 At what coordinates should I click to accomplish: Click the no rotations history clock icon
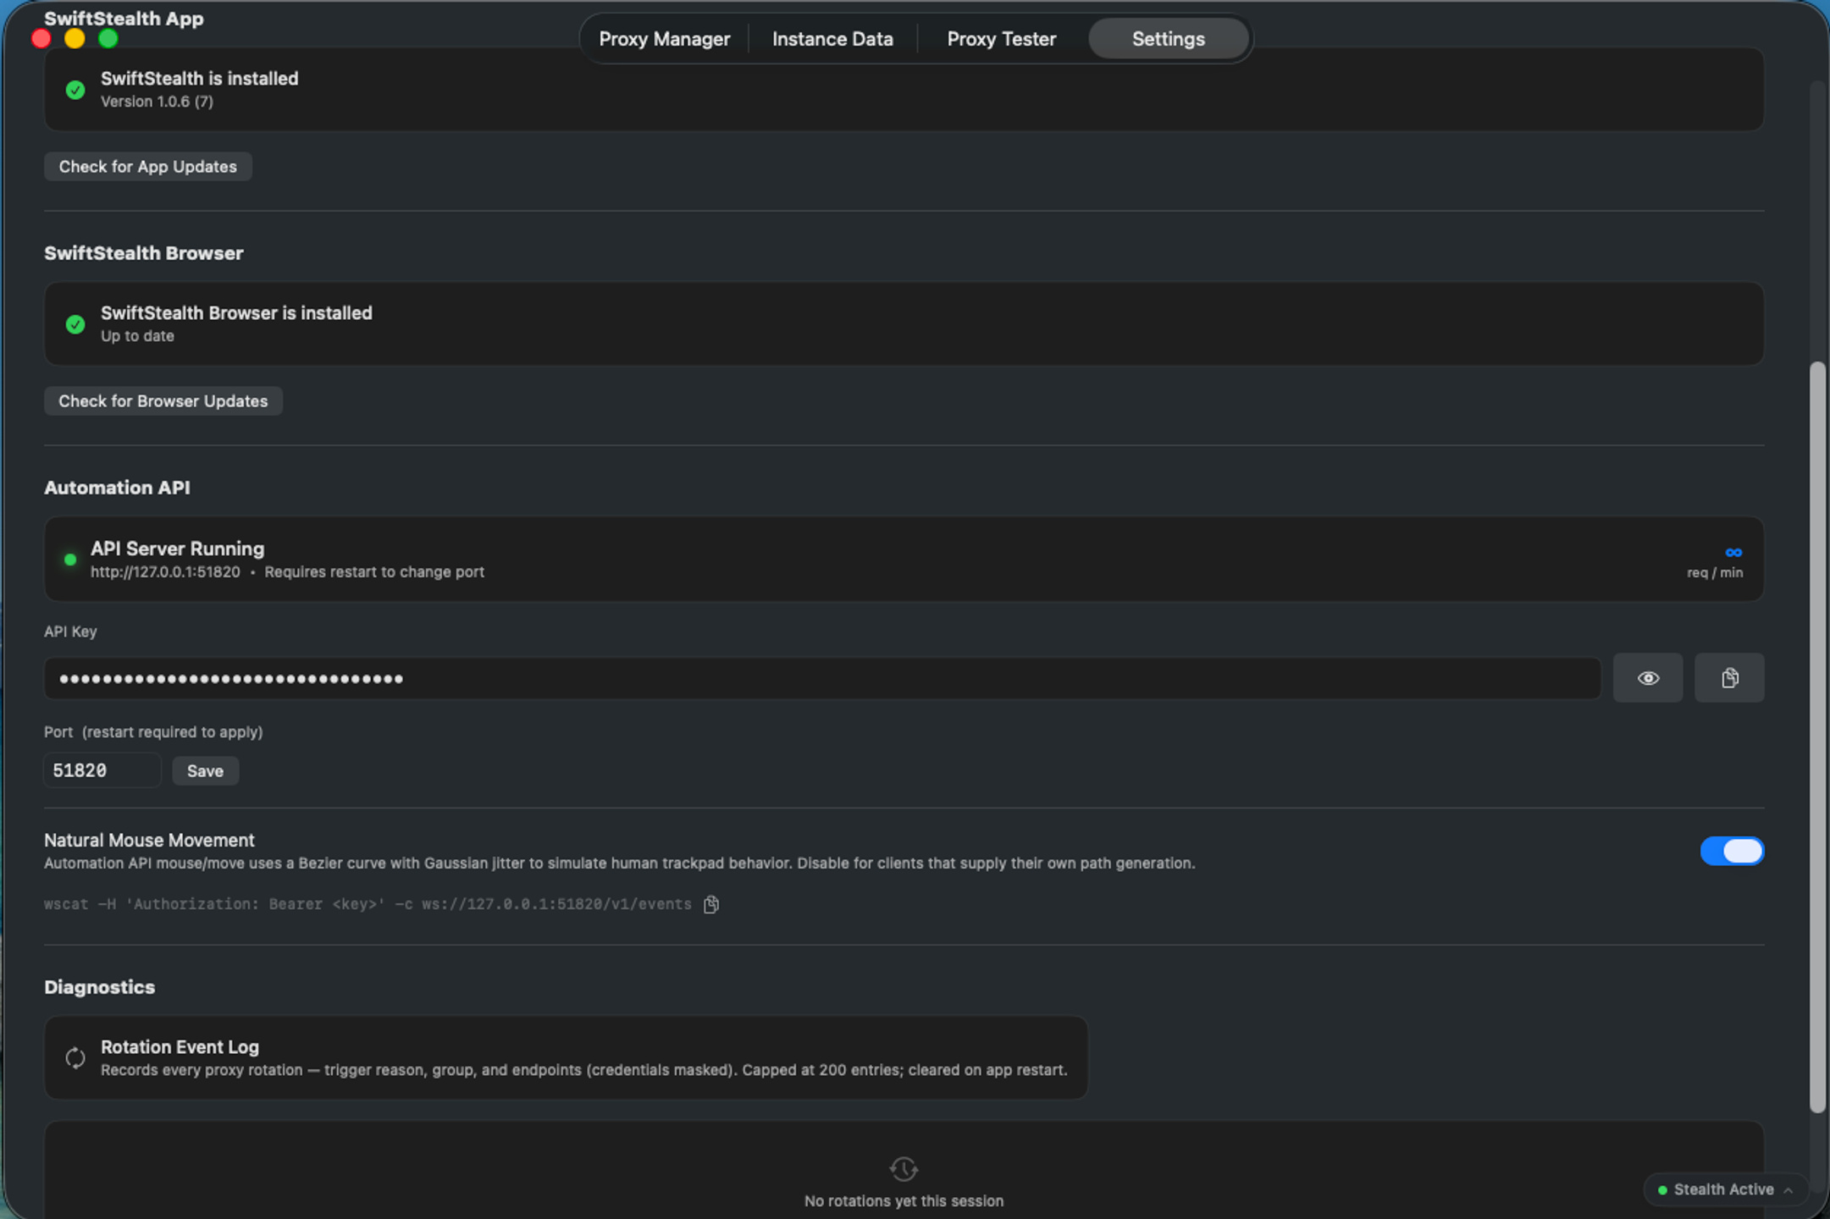tap(904, 1169)
